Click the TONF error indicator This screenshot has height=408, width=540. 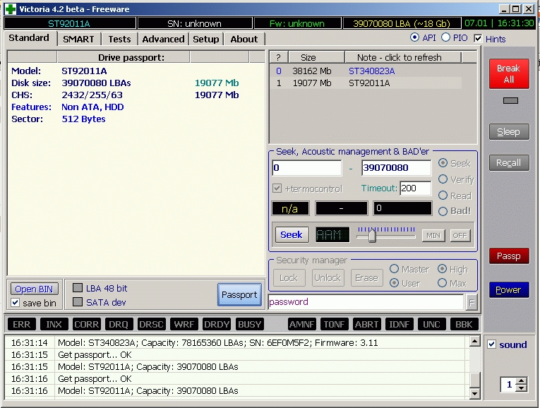pyautogui.click(x=334, y=324)
